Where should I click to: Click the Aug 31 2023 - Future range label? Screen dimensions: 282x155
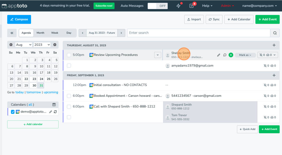pos(102,33)
